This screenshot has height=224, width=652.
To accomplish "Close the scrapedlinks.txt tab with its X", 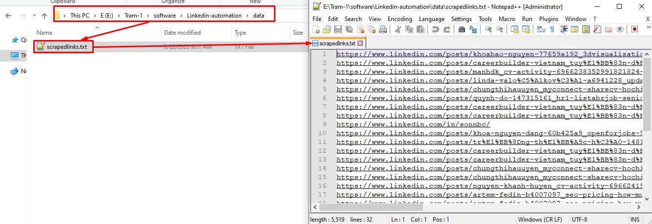I will (x=360, y=43).
